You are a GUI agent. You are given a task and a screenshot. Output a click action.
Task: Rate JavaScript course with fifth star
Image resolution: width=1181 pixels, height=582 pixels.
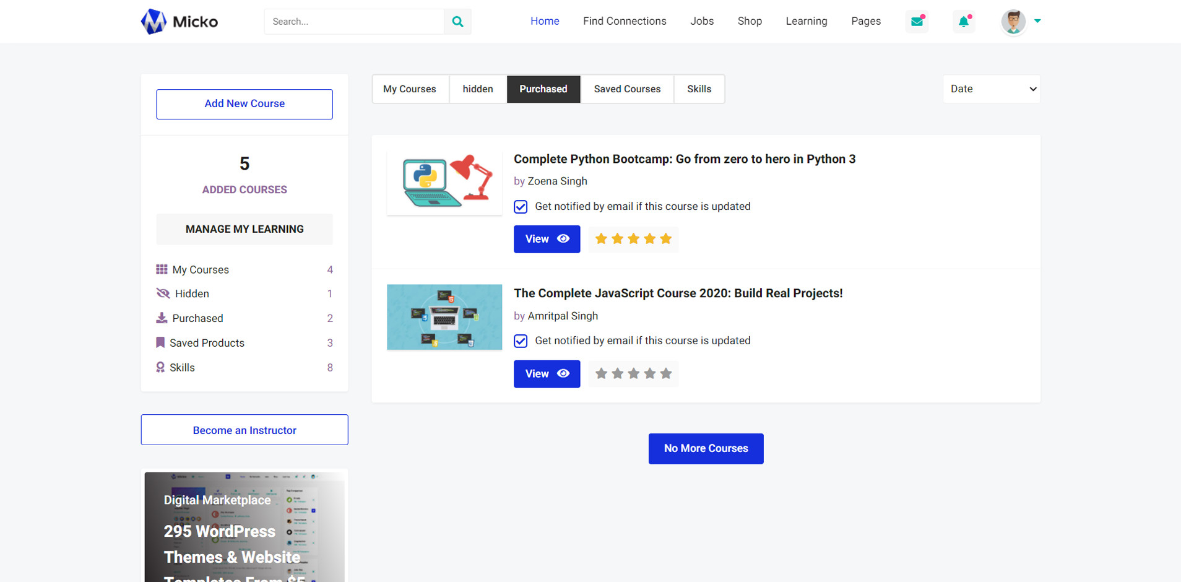click(x=666, y=373)
